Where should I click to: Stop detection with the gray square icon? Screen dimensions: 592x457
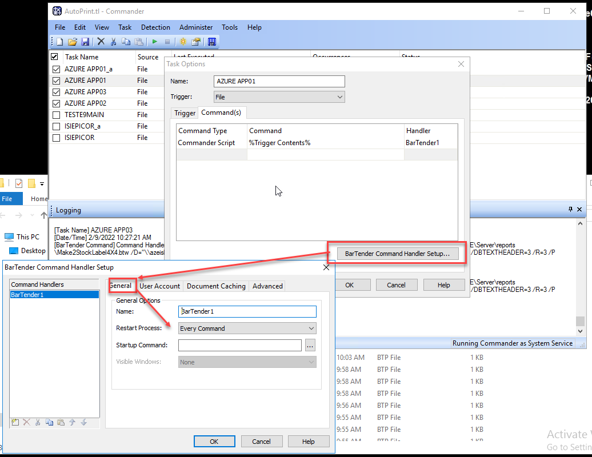(167, 42)
